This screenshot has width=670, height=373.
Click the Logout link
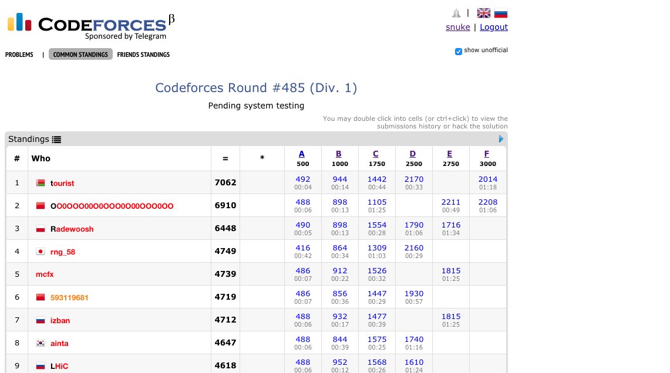(x=494, y=27)
